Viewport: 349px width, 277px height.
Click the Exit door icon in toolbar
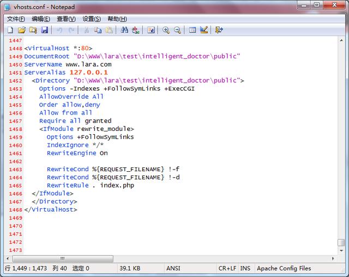219,30
